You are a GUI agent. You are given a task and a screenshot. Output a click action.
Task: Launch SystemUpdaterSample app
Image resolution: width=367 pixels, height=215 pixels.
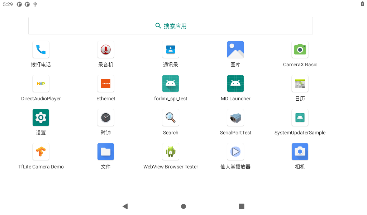[x=300, y=118]
